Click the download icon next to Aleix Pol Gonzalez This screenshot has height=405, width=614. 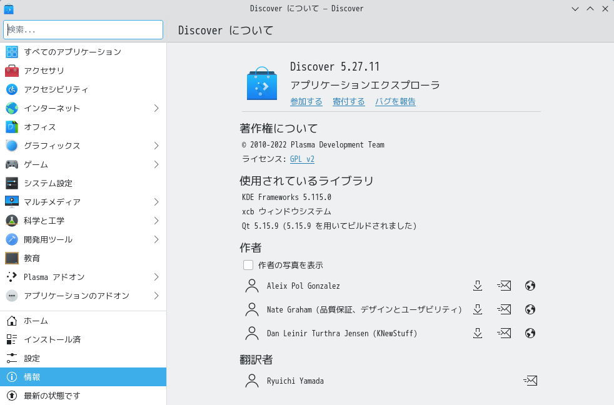click(x=478, y=286)
